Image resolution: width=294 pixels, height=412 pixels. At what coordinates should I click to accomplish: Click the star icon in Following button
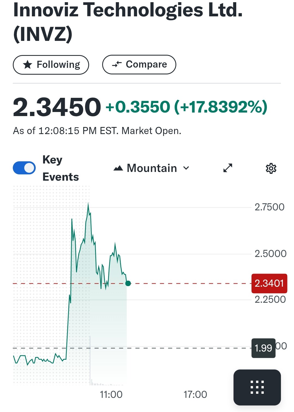tap(28, 65)
